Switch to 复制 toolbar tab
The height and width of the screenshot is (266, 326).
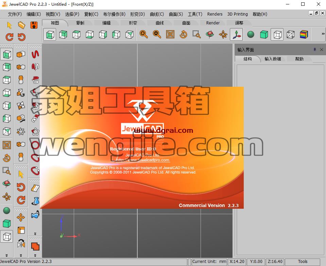(x=80, y=23)
